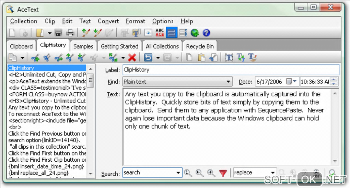Select the ClipHistory tab
This screenshot has height=188, width=350.
coord(53,45)
